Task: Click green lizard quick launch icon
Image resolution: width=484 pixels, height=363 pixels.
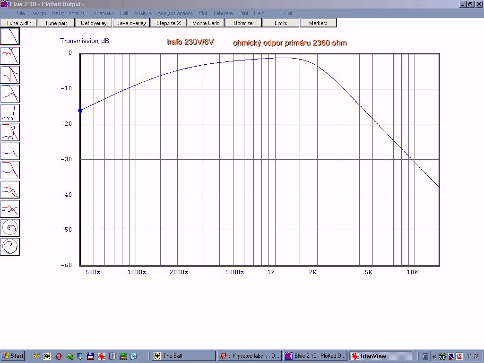Action: [69, 356]
